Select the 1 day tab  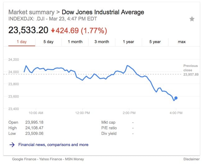click(21, 42)
